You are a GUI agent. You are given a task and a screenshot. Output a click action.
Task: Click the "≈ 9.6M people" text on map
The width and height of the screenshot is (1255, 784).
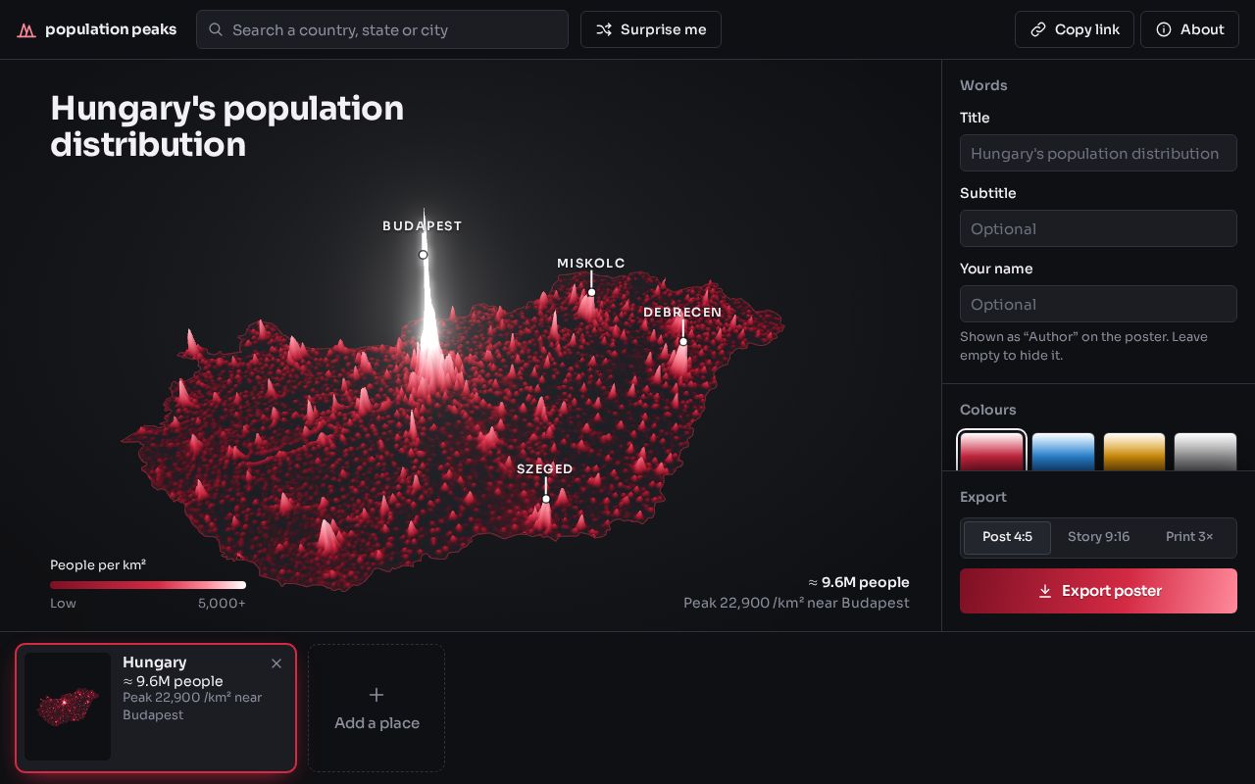[859, 582]
